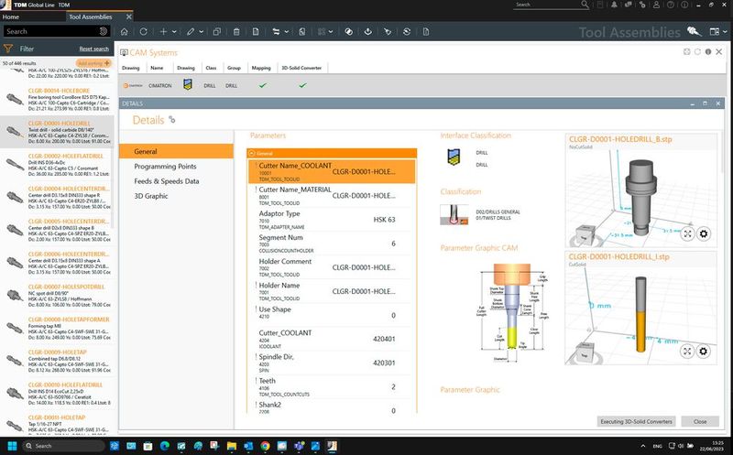Click the Mapping column header
The image size is (733, 455).
[x=261, y=68]
